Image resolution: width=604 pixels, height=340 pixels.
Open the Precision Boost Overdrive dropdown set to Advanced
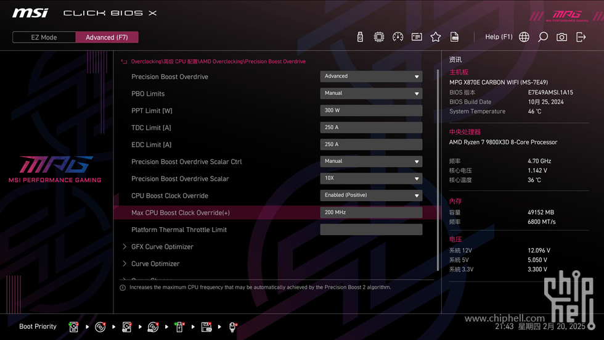[x=371, y=77]
